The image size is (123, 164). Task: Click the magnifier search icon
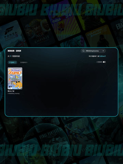coord(83,51)
